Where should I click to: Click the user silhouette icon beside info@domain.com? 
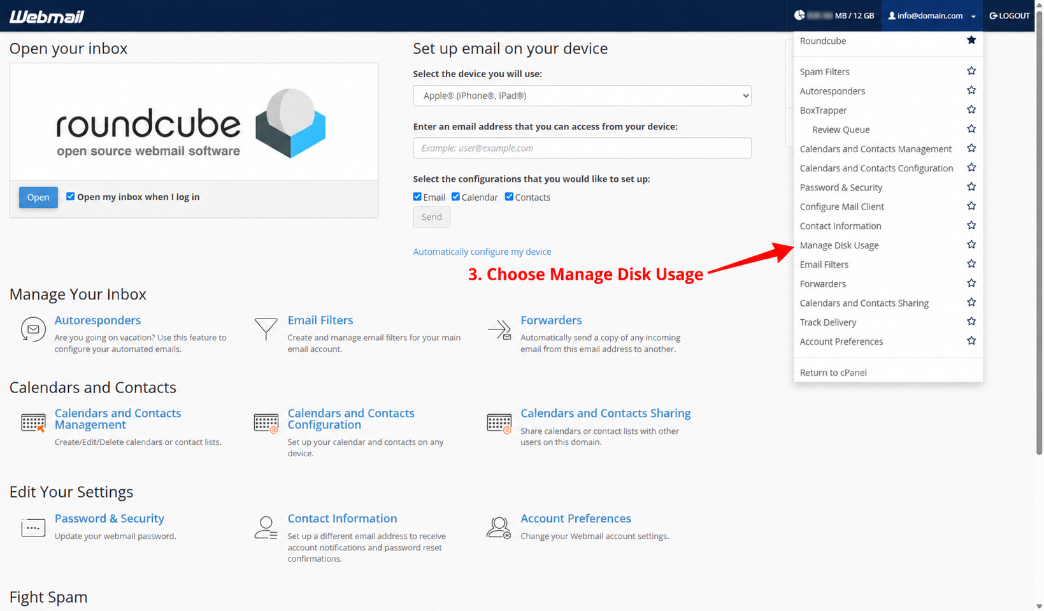892,16
